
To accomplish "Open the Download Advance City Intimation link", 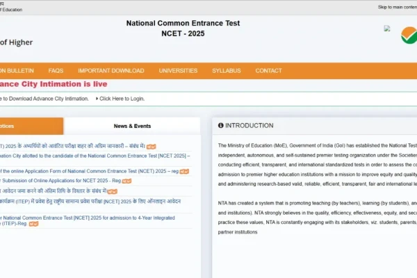I will (44, 99).
